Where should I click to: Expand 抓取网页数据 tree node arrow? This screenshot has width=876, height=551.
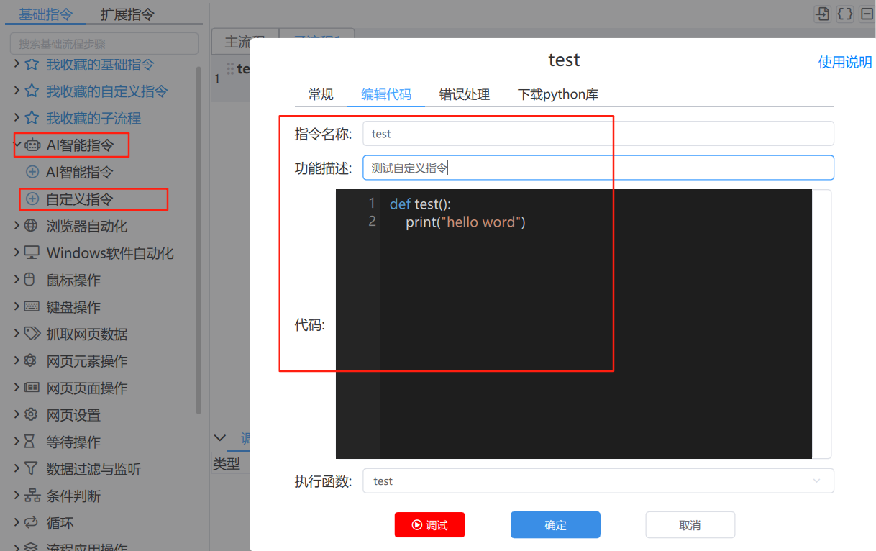pyautogui.click(x=17, y=334)
